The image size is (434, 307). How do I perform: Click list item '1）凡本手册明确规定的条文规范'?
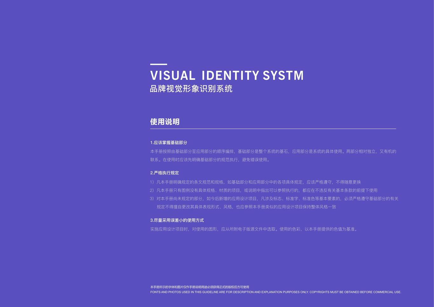tap(255, 182)
